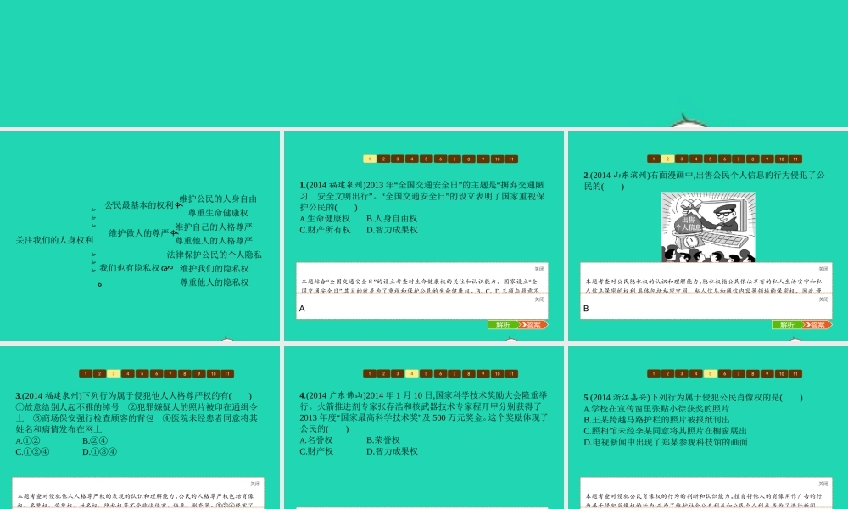Close the answer A box in question 1 slide
The width and height of the screenshot is (848, 509).
539,299
